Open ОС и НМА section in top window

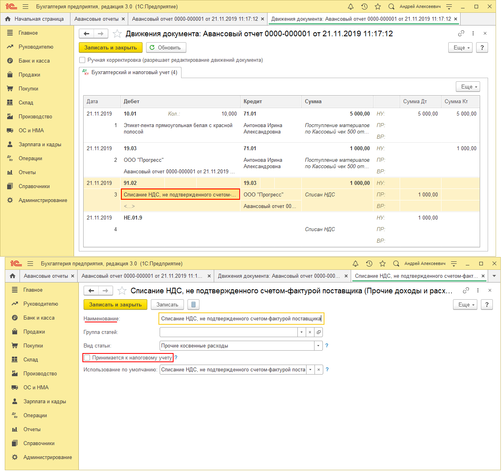31,130
